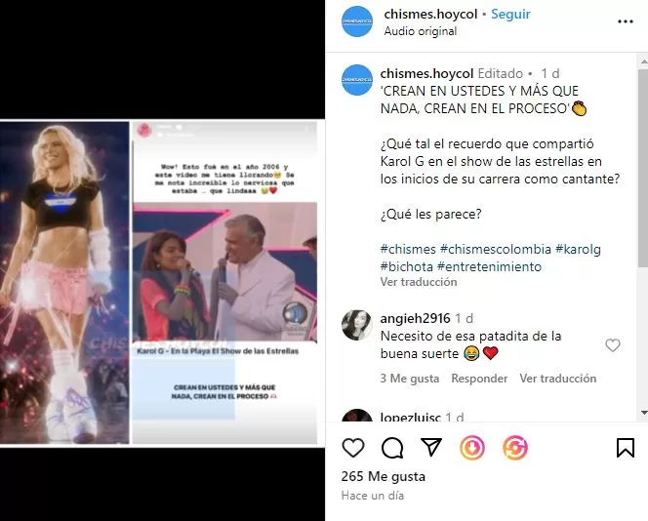
Task: Click the orange repost extension icon
Action: pyautogui.click(x=515, y=448)
